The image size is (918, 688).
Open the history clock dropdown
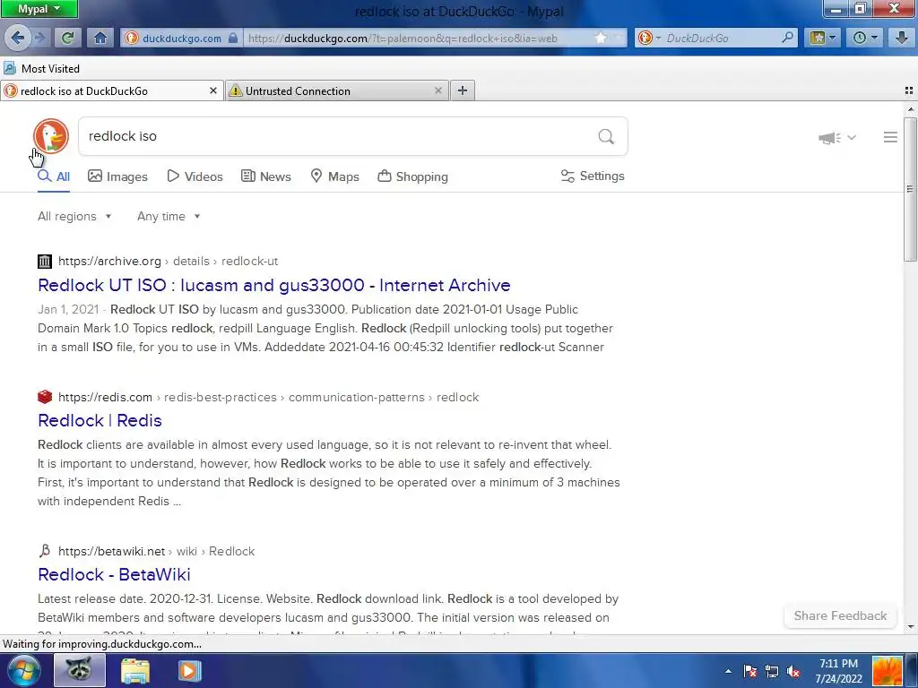(865, 38)
